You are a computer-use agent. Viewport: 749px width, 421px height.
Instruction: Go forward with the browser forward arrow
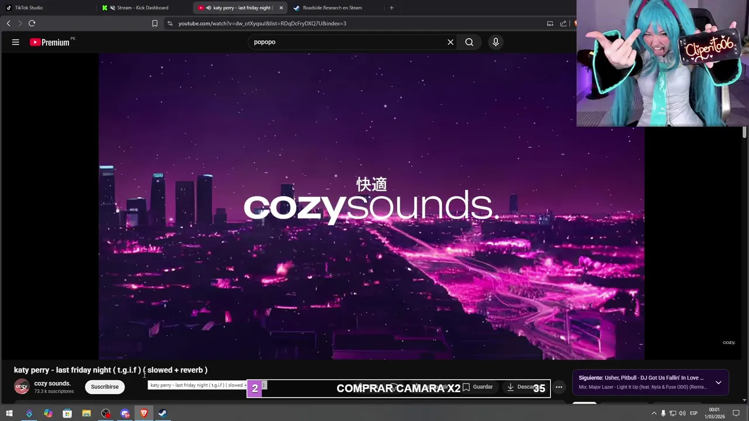click(20, 23)
